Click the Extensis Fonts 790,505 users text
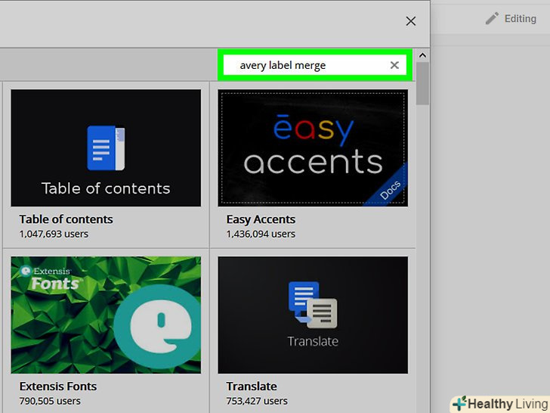This screenshot has width=550, height=413. (50, 401)
